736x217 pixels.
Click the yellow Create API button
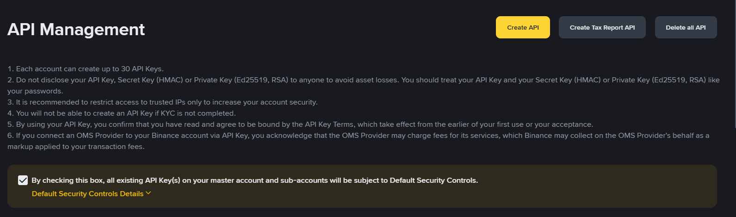point(523,27)
